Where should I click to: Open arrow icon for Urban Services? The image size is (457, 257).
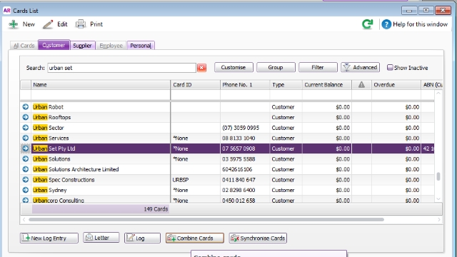tap(26, 138)
